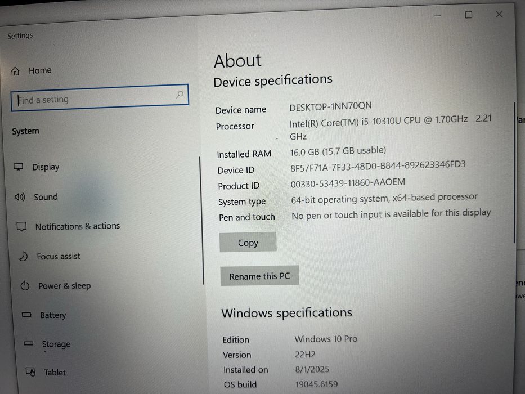Click the Windows 10 Pro edition value

click(326, 339)
